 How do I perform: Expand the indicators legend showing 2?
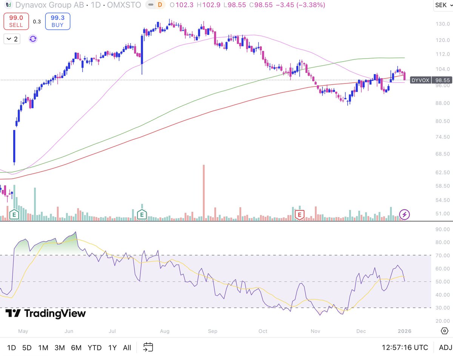13,39
